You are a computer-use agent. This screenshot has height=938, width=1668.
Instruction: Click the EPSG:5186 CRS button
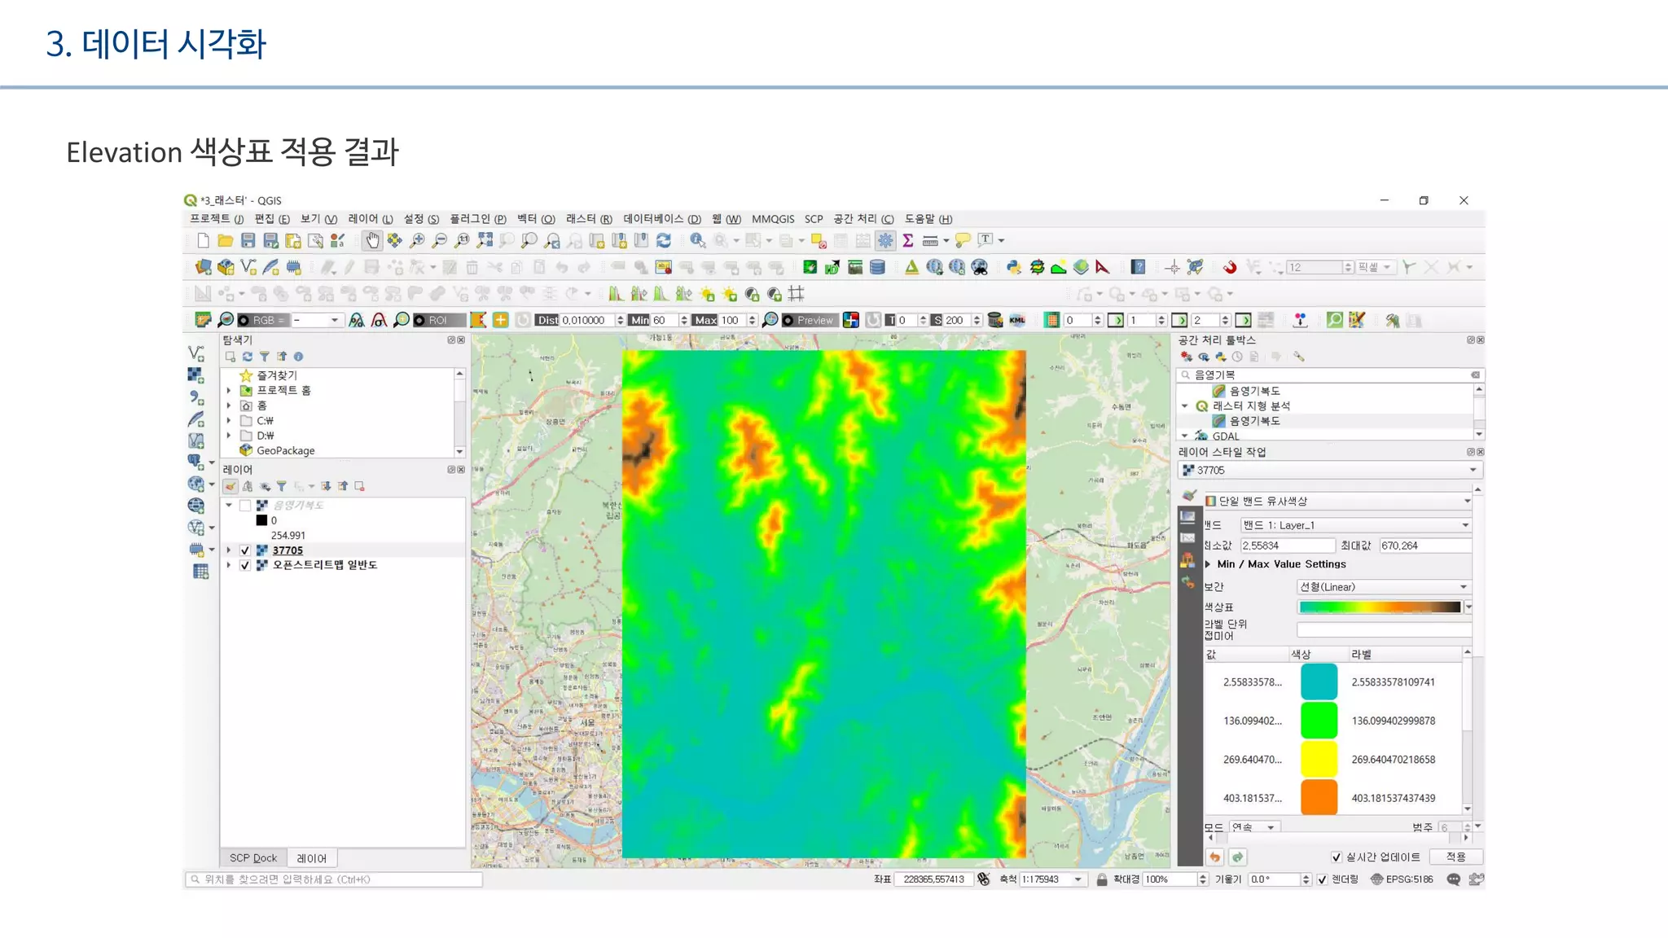(x=1402, y=879)
